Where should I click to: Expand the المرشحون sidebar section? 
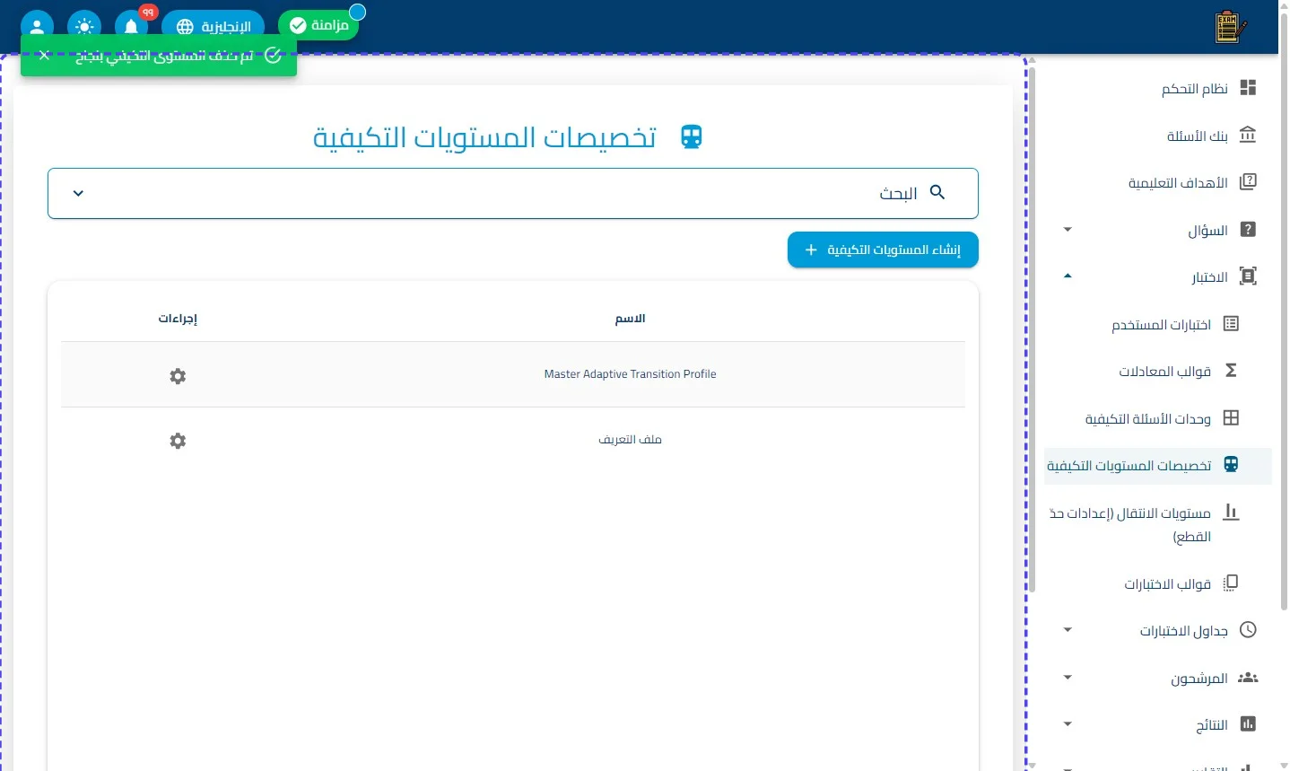(x=1068, y=678)
